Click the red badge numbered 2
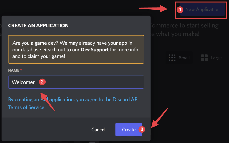Viewport: 229px width, 143px height. click(42, 82)
